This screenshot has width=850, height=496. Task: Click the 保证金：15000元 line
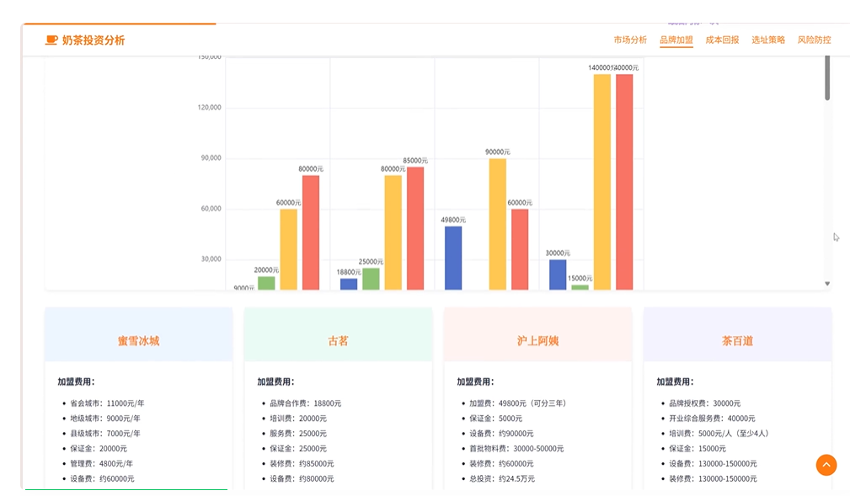(x=698, y=449)
